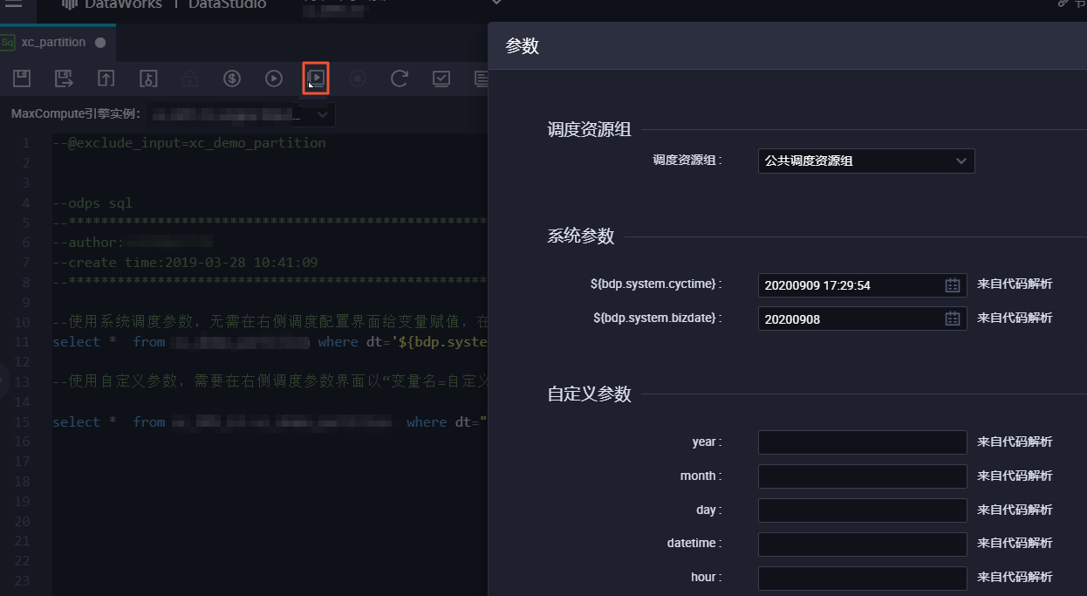
Task: Click the Save As icon with arrow
Action: pos(64,79)
